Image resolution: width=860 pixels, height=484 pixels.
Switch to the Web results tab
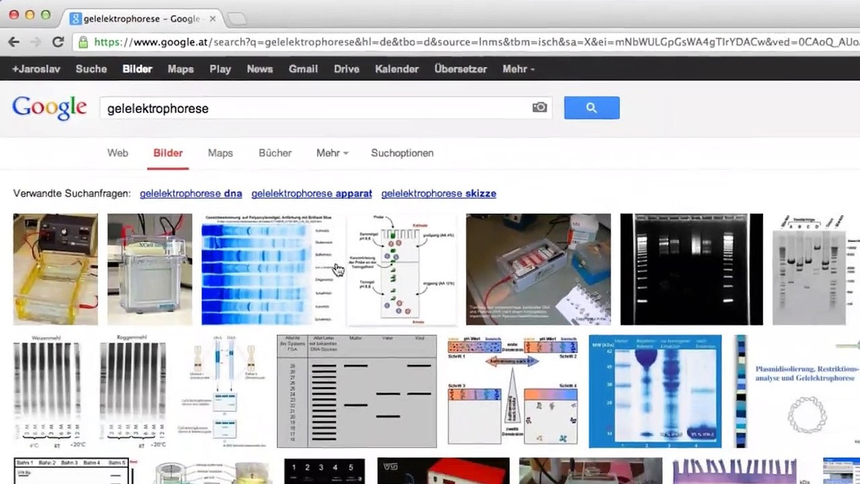(118, 153)
